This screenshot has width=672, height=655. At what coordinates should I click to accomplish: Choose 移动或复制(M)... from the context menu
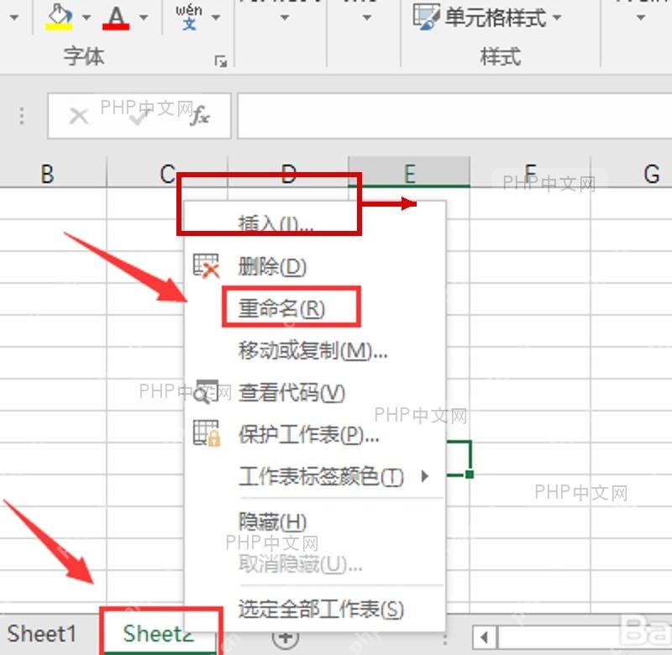point(315,350)
